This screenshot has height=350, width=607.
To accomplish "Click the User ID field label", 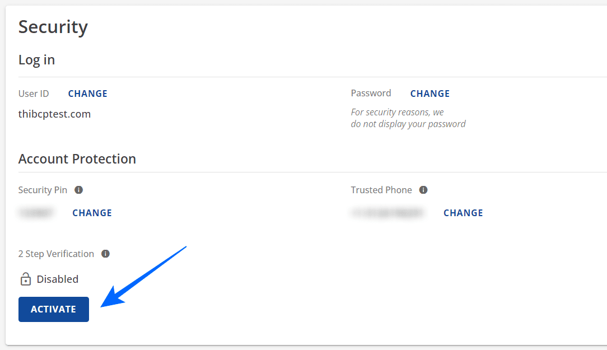I will 34,94.
